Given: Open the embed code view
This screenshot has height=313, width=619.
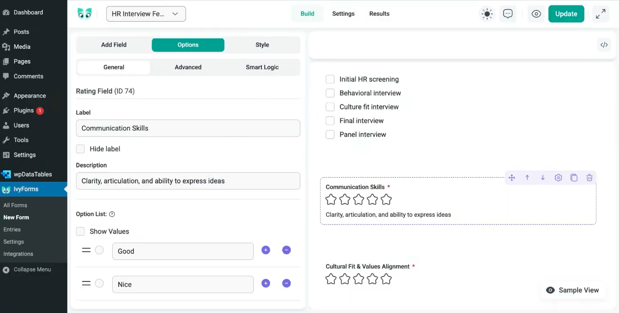Looking at the screenshot, I should point(604,44).
